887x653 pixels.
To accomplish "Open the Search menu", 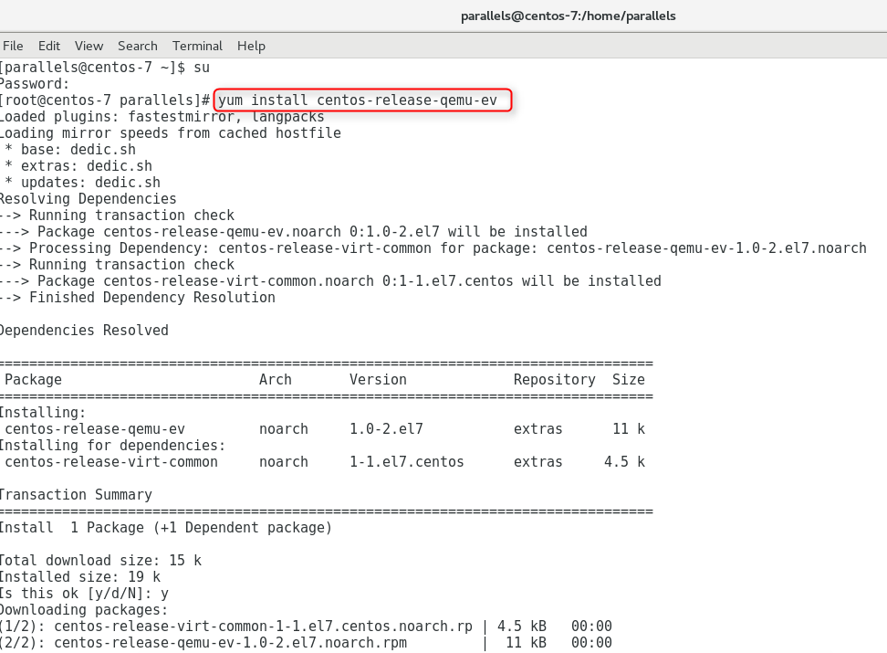I will (138, 46).
